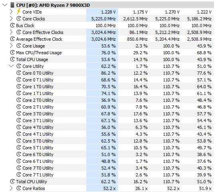Click the clock icon beside Core 0 T0 Utility

(19, 73)
